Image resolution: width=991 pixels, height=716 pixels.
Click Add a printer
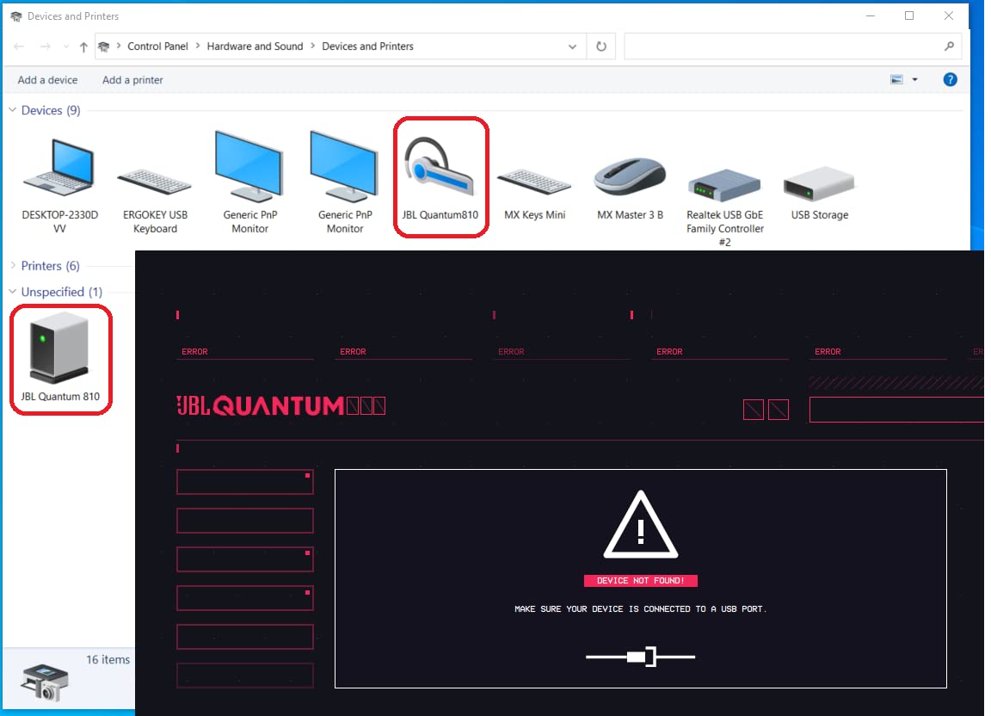(x=132, y=80)
